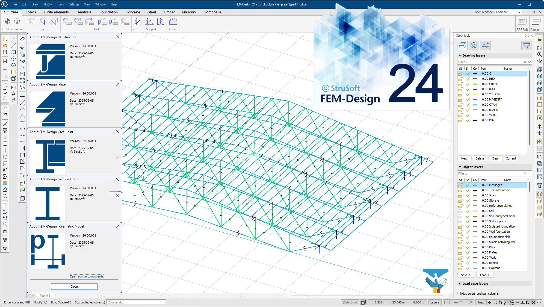Toggle visibility check of RED drawing layer
The height and width of the screenshot is (307, 544).
(x=468, y=79)
